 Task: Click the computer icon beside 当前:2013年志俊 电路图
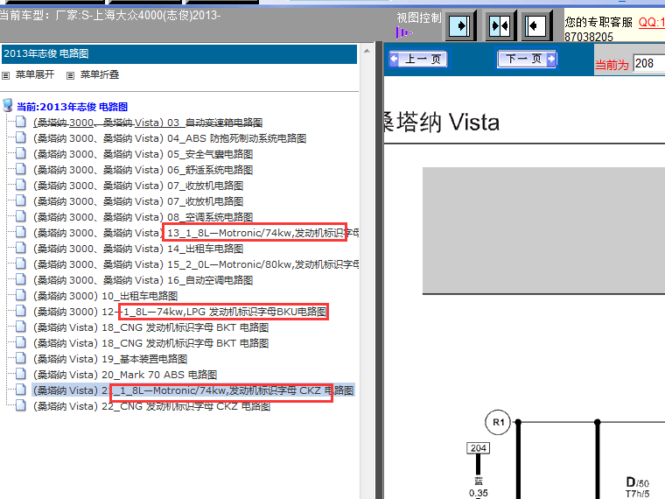click(x=8, y=105)
